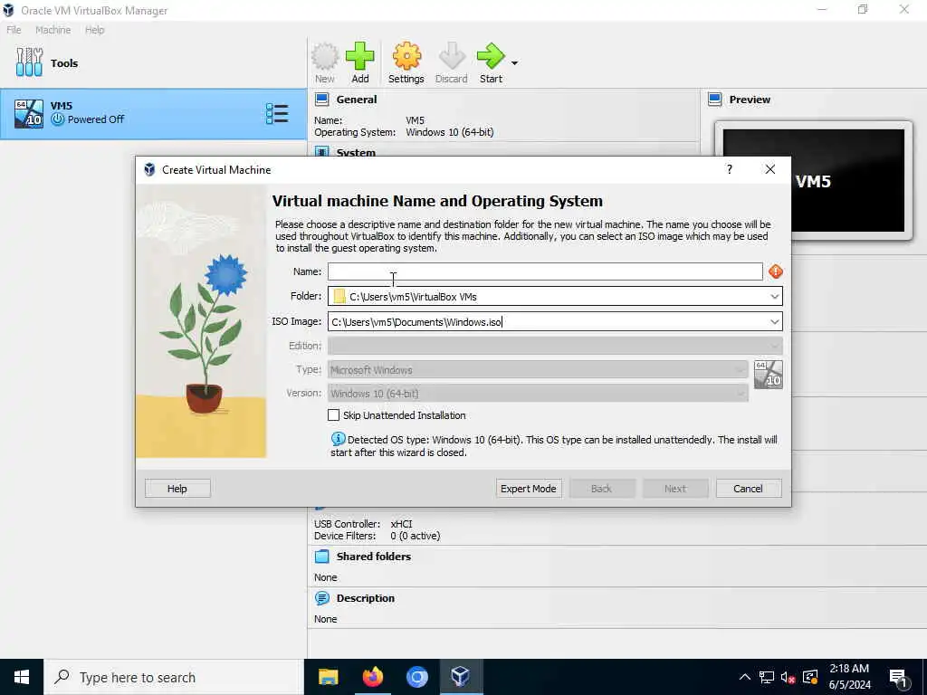Viewport: 927px width, 695px height.
Task: Click the green Start arrow icon
Action: (x=491, y=56)
